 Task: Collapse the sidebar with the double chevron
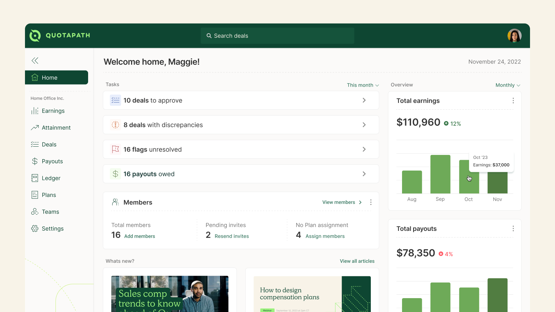(x=35, y=60)
